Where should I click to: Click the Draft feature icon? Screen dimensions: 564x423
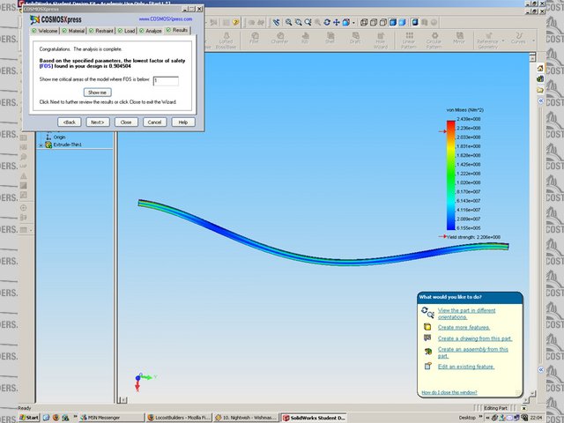(x=355, y=38)
